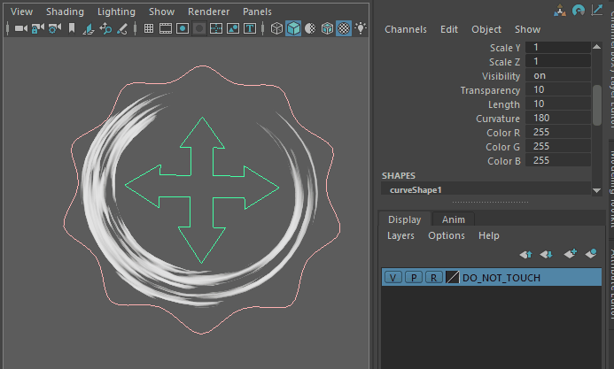Select the Visibility attribute label
The width and height of the screenshot is (614, 369).
click(x=501, y=76)
